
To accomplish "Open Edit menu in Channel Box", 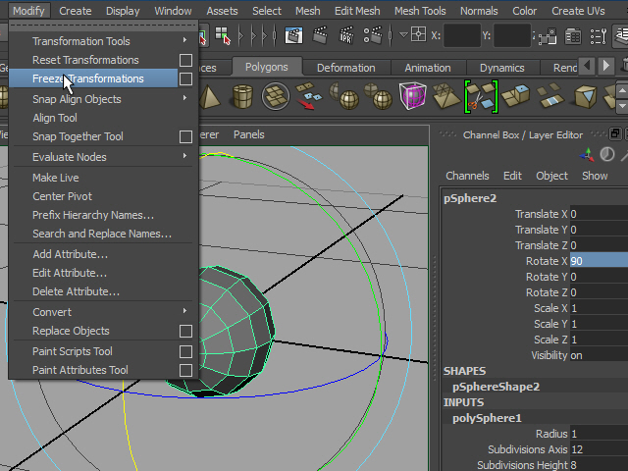I will click(x=512, y=176).
